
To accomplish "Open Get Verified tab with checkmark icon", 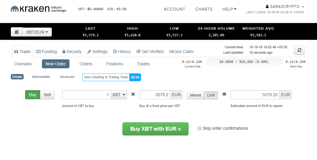I will [150, 51].
